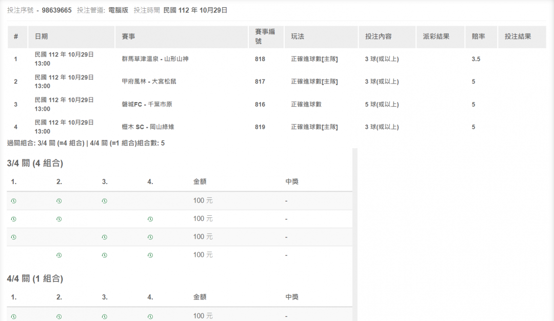Click match number 819
The image size is (554, 321).
[260, 127]
